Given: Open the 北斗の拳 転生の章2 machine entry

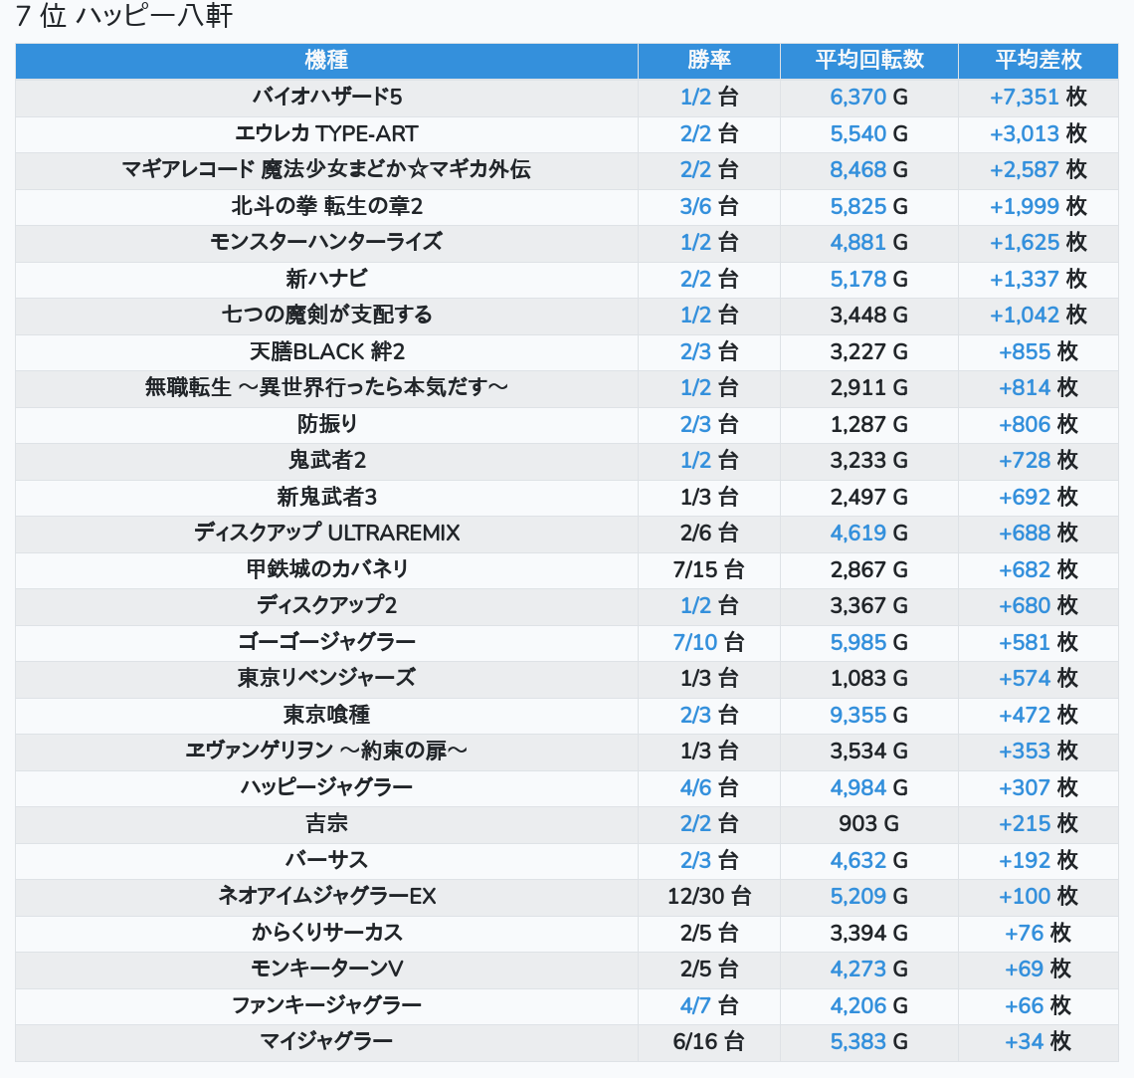Looking at the screenshot, I should click(326, 206).
